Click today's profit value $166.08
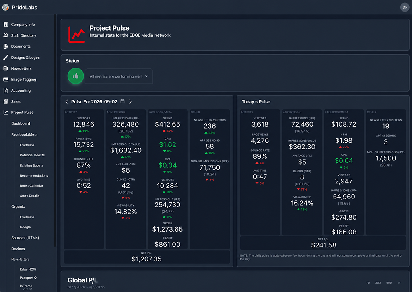The image size is (412, 292). pos(344,232)
